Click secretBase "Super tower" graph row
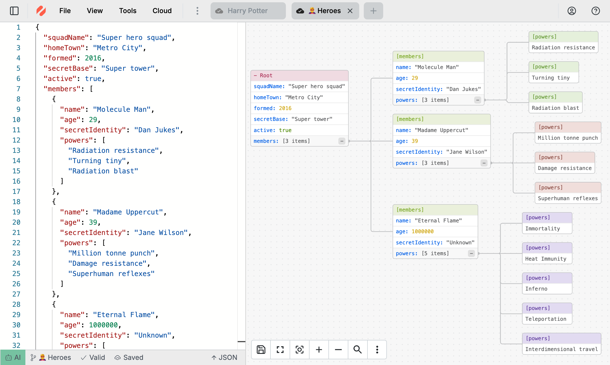Screen dimensions: 610x365 (x=299, y=119)
